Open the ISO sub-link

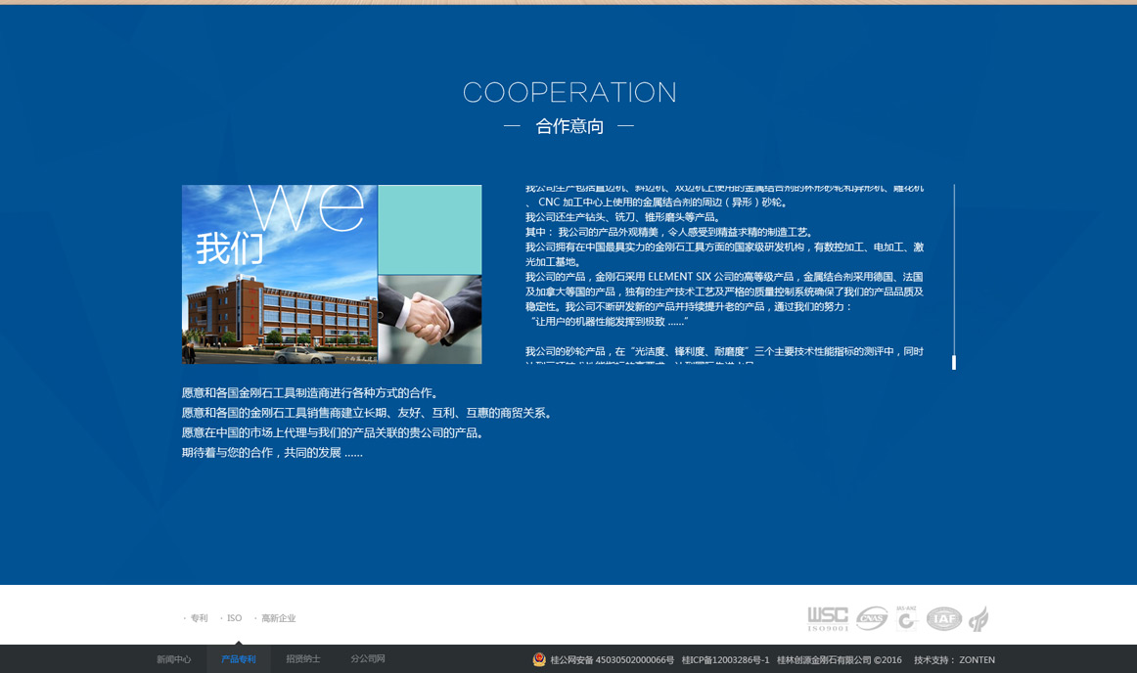coord(234,618)
